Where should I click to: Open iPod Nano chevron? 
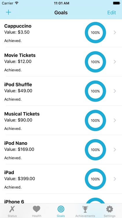coord(115,150)
